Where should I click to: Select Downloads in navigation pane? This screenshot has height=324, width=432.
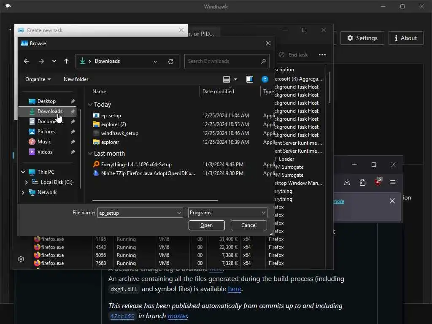[x=47, y=111]
